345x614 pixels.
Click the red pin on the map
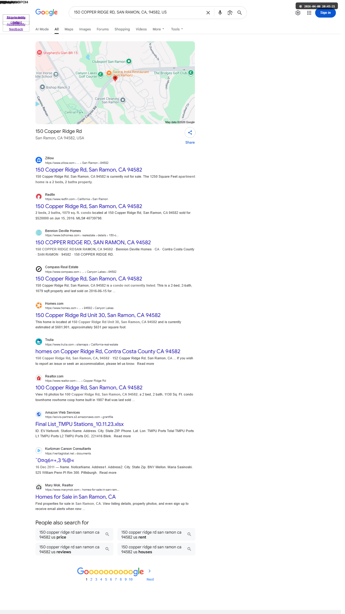[x=115, y=78]
